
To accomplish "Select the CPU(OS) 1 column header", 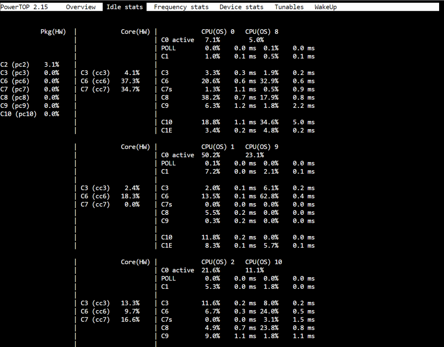I will pos(218,147).
